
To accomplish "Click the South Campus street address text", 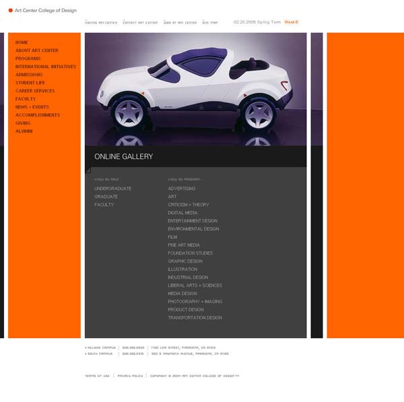I will point(190,354).
